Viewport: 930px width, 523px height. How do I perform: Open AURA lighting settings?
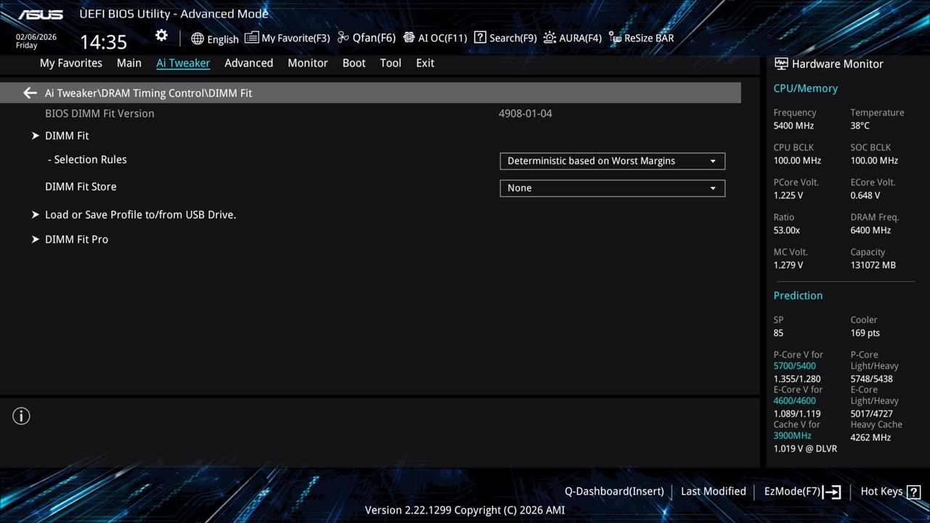[573, 38]
